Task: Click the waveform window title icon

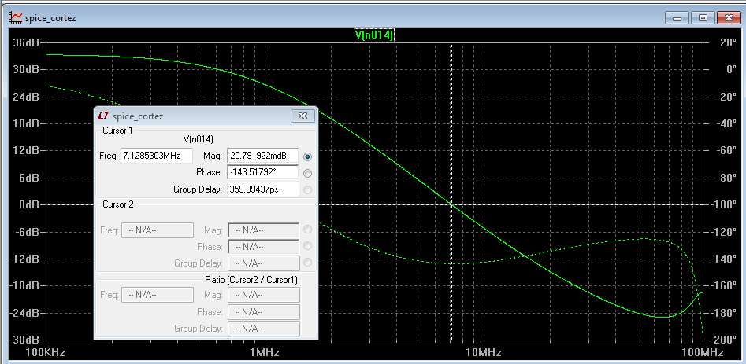Action: 16,18
